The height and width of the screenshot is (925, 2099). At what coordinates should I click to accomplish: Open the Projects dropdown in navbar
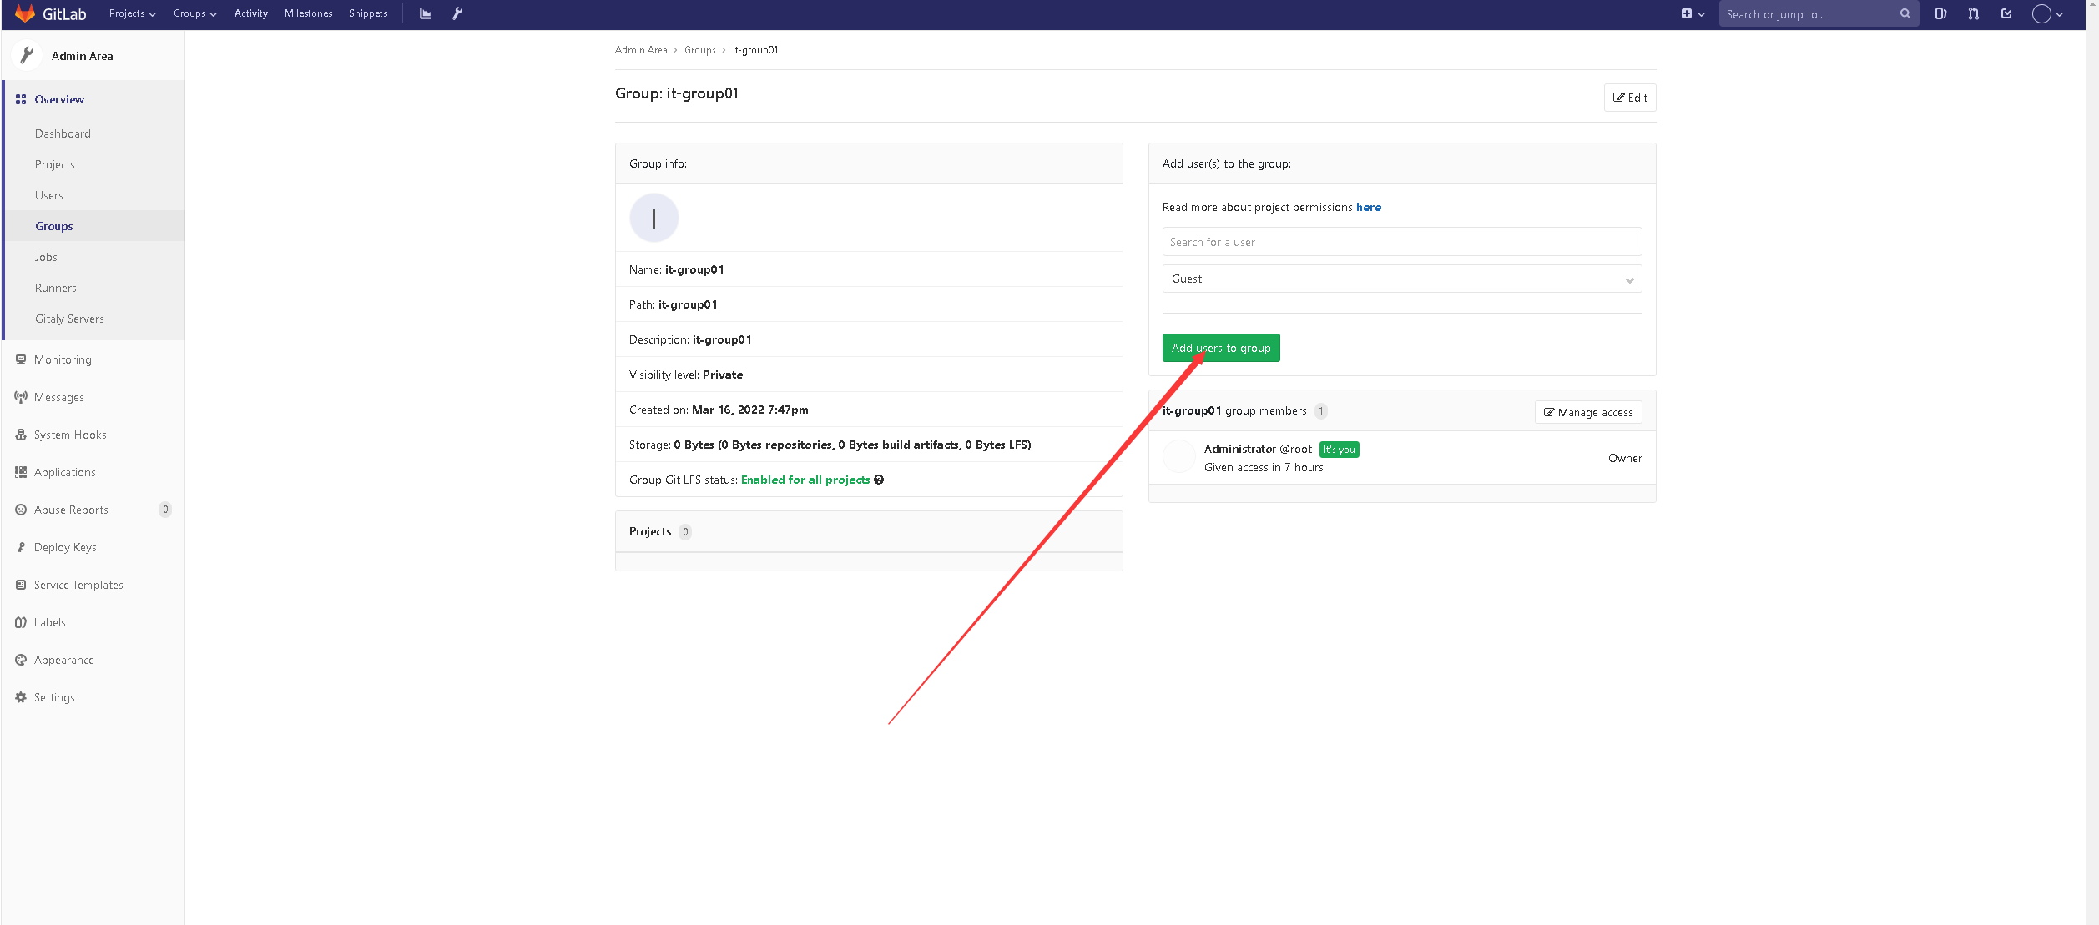pyautogui.click(x=132, y=13)
